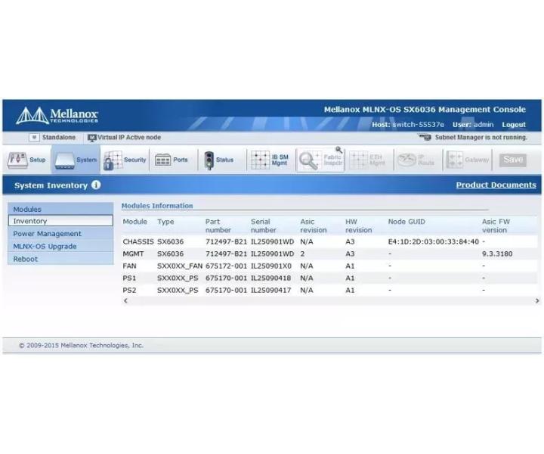Click the Asic FW version 9.3.3180
The width and height of the screenshot is (544, 454).
coord(497,253)
